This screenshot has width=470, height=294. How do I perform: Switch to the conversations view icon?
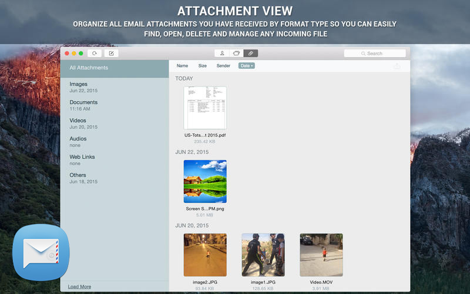click(237, 54)
